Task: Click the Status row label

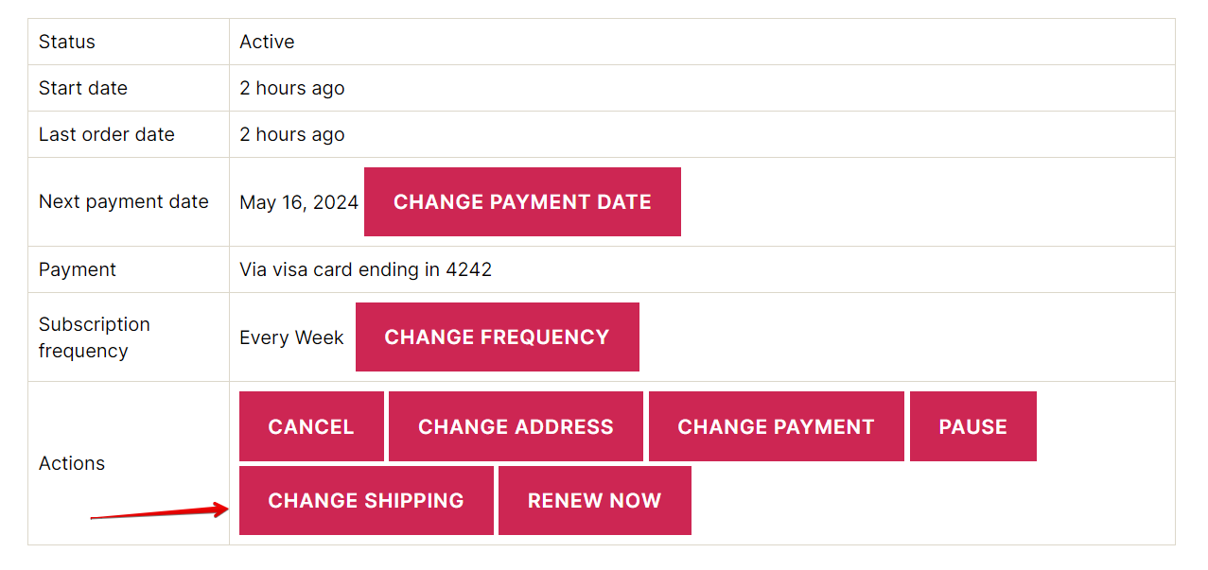Action: 67,42
